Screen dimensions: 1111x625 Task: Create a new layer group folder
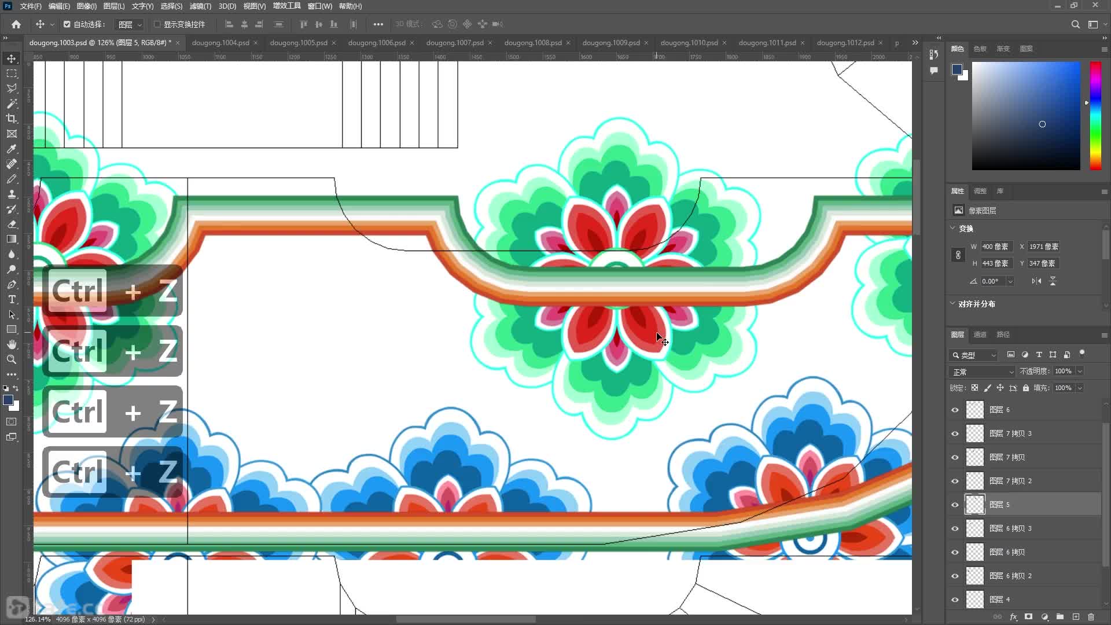pyautogui.click(x=1060, y=617)
